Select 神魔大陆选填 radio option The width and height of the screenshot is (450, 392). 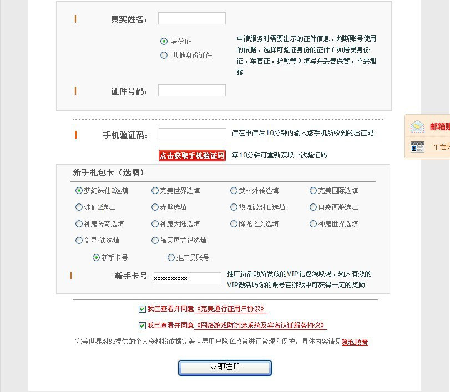(x=155, y=223)
